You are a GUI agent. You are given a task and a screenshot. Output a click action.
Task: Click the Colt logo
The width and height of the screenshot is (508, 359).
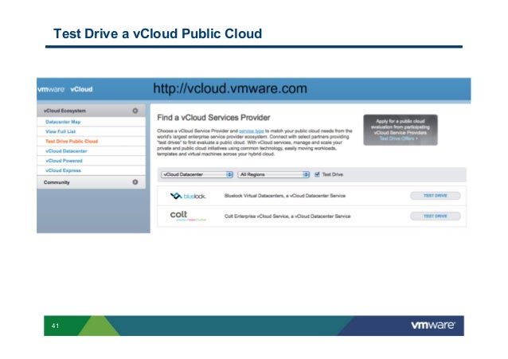click(x=188, y=216)
